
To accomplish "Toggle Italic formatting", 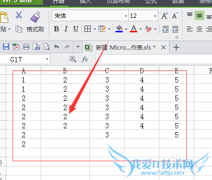I will (x=66, y=29).
